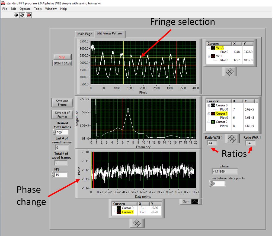Image resolution: width=275 pixels, height=236 pixels.
Task: Click the Run arrow in the toolbar
Action: tap(17, 15)
